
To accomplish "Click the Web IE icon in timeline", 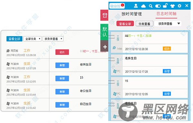I will pos(114,48).
